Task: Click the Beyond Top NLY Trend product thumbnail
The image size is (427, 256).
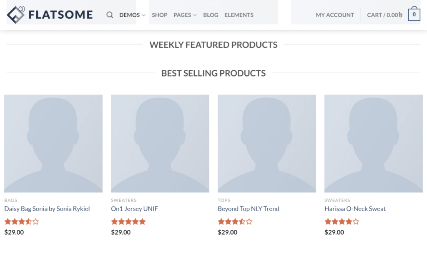Action: point(266,143)
